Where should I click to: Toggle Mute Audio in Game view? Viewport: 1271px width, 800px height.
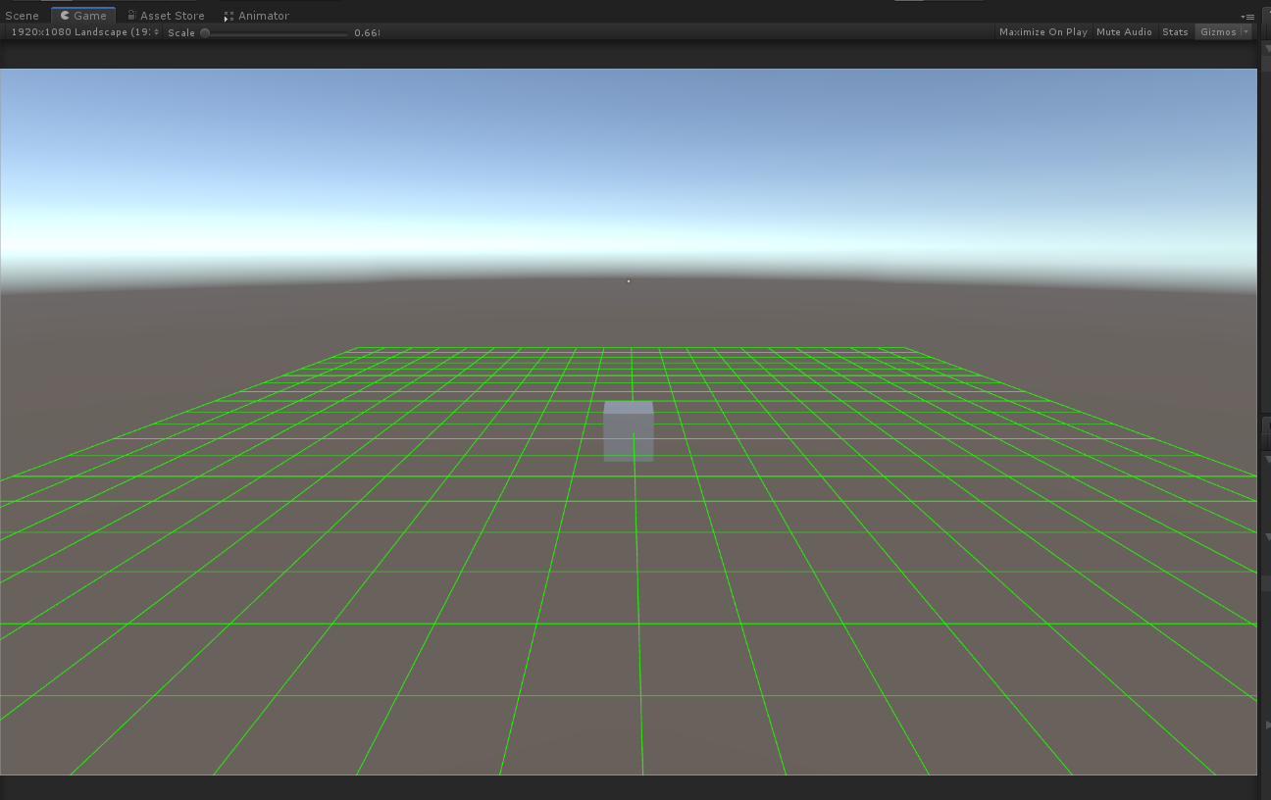(1124, 32)
